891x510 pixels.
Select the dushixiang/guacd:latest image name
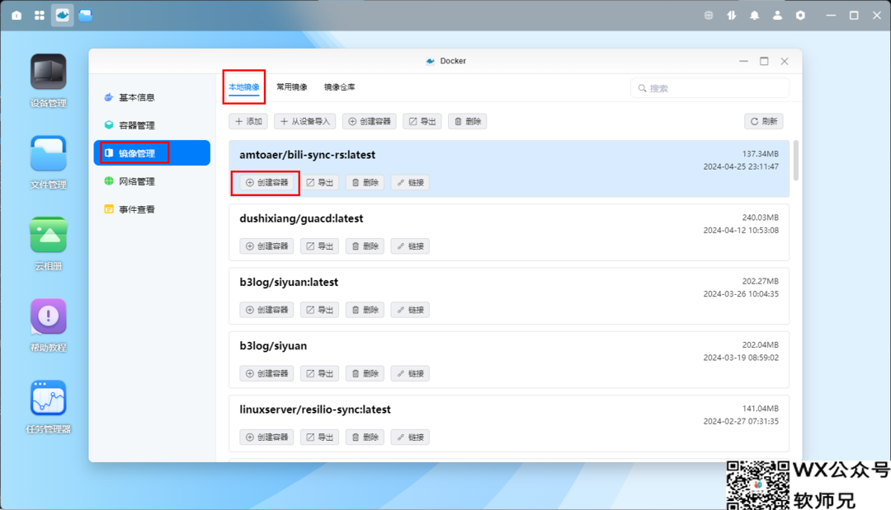coord(301,218)
